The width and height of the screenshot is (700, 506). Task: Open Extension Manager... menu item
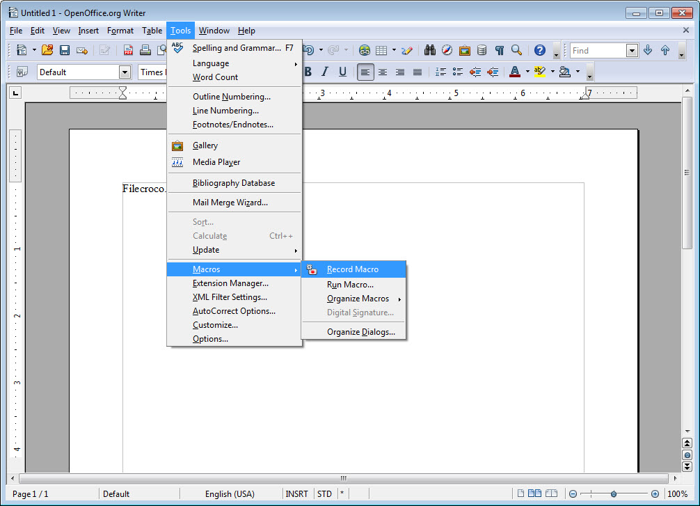pyautogui.click(x=234, y=283)
